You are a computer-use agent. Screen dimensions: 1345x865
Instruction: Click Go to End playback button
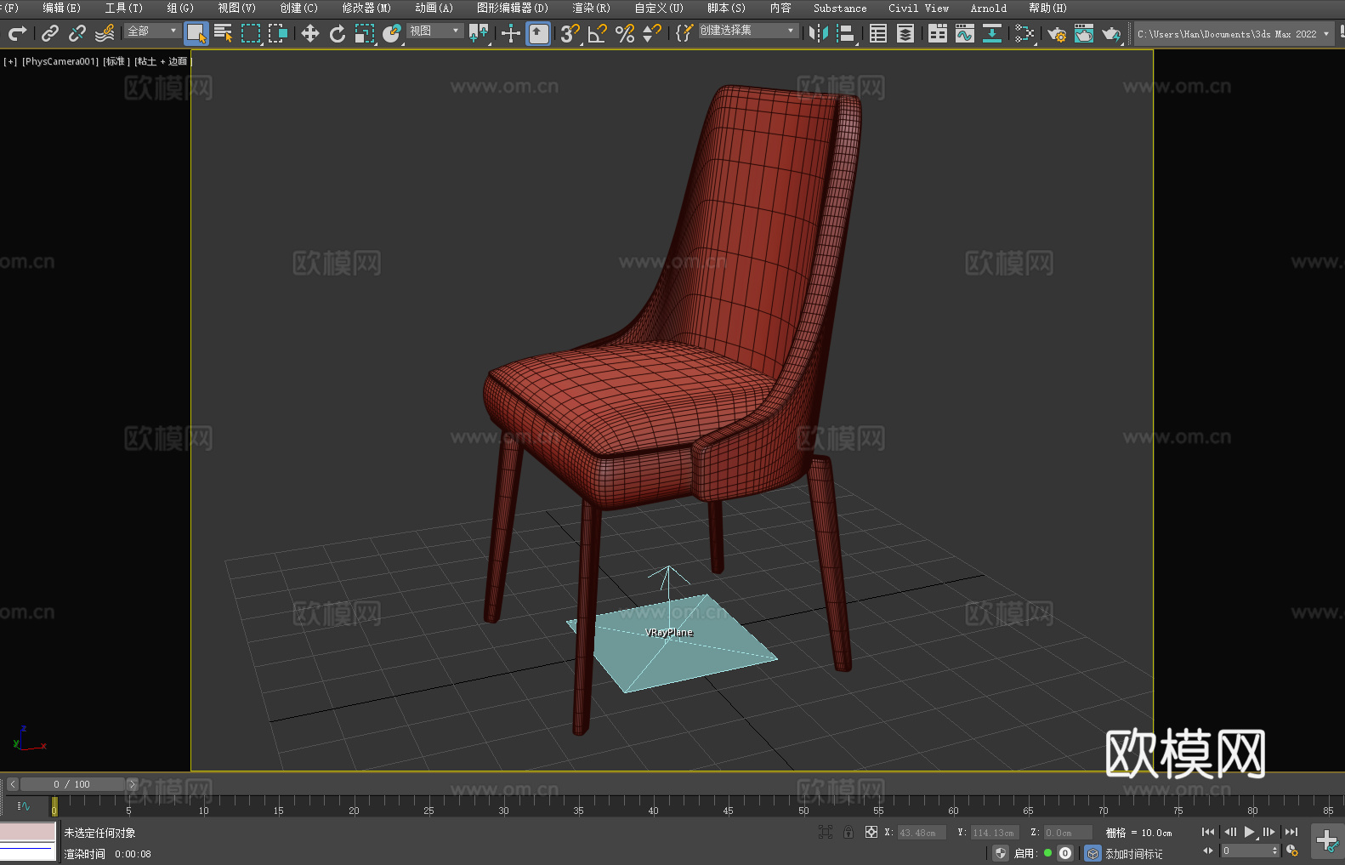1291,832
